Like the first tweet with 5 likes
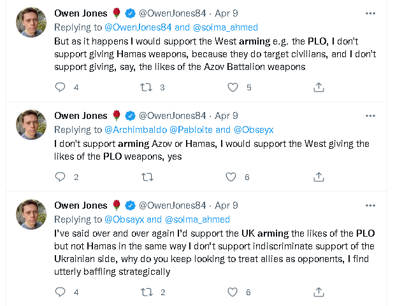Screen dimensions: 395x306 [231, 88]
